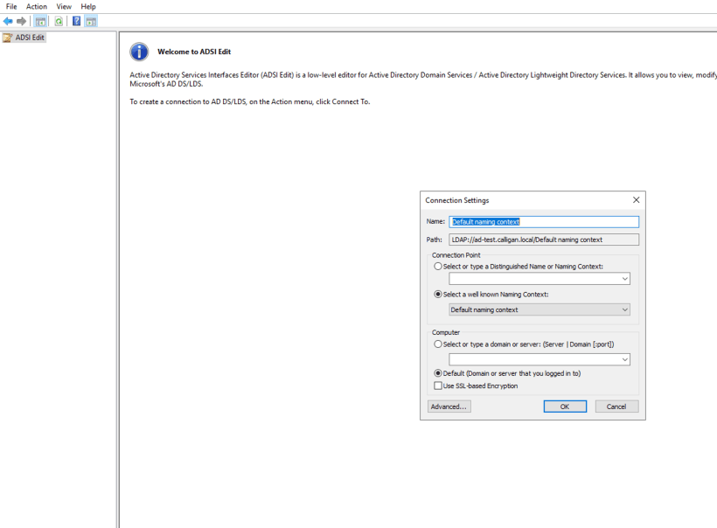
Task: Choose Select a well known Naming Context radio
Action: click(438, 294)
